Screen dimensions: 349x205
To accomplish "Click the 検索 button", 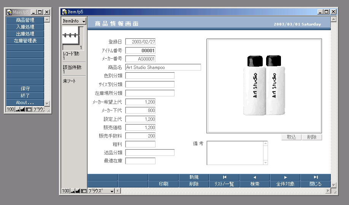I will 255,184.
